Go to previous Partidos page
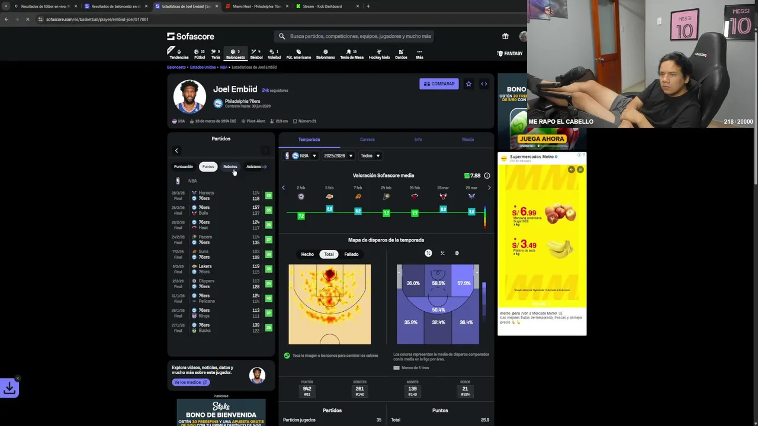This screenshot has width=758, height=426. pos(176,151)
